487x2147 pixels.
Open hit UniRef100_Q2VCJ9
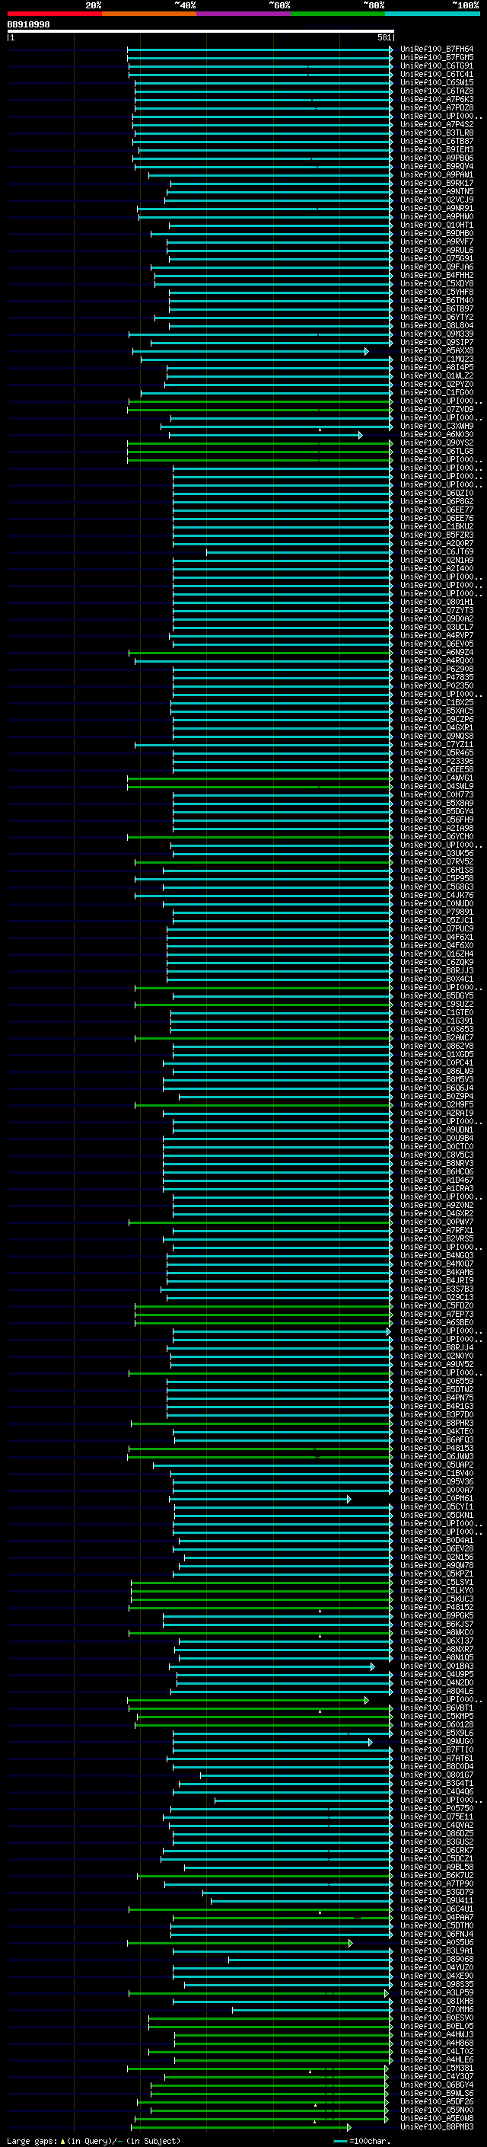click(x=436, y=200)
